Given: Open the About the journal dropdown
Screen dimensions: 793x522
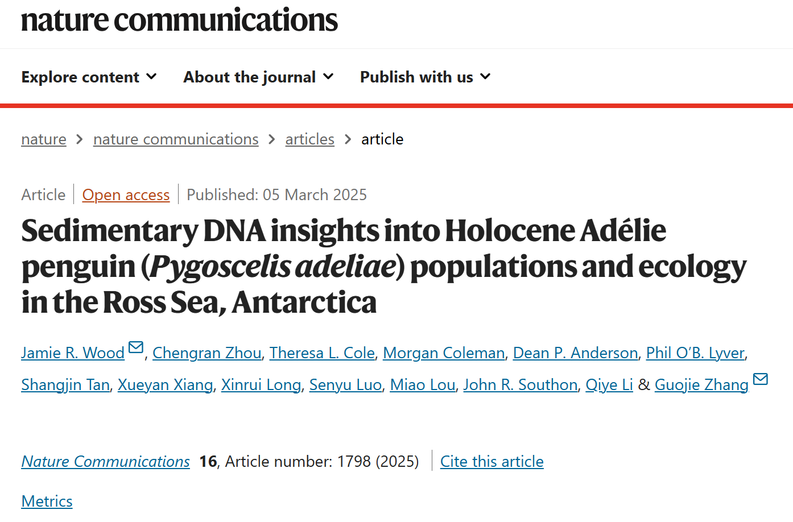Looking at the screenshot, I should [x=258, y=77].
